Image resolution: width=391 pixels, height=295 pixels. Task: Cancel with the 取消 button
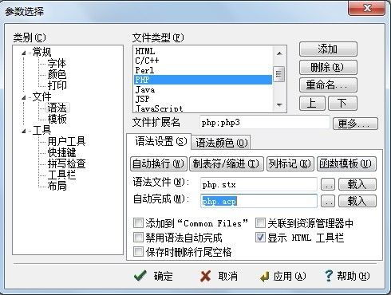click(219, 276)
